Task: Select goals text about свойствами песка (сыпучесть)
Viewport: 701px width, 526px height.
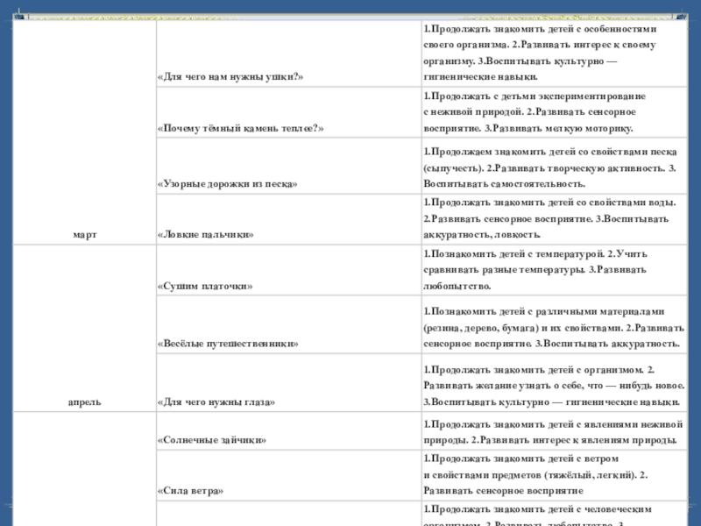Action: [x=550, y=167]
